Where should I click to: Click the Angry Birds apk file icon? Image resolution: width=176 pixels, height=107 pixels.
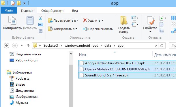click(82, 63)
